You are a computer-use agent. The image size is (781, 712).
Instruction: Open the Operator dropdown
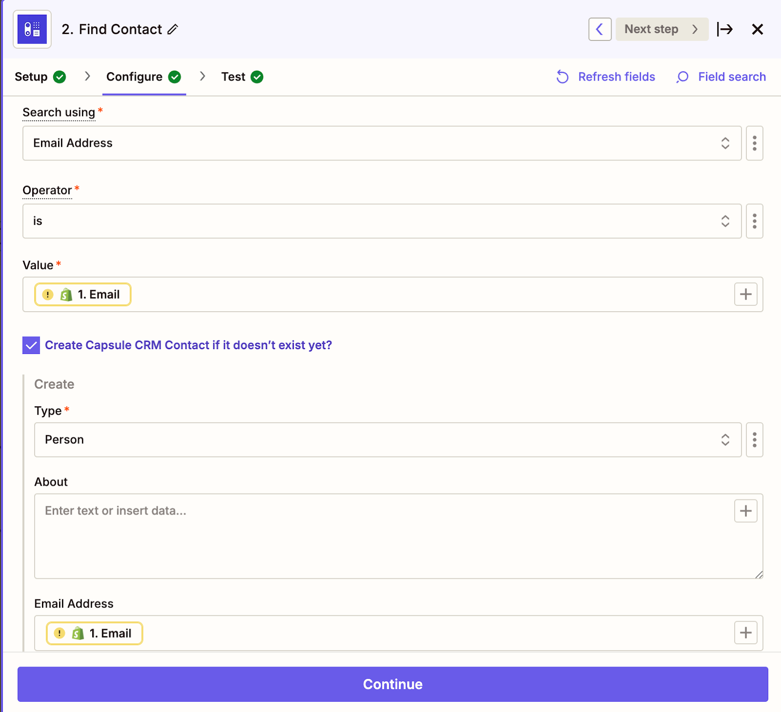[382, 221]
